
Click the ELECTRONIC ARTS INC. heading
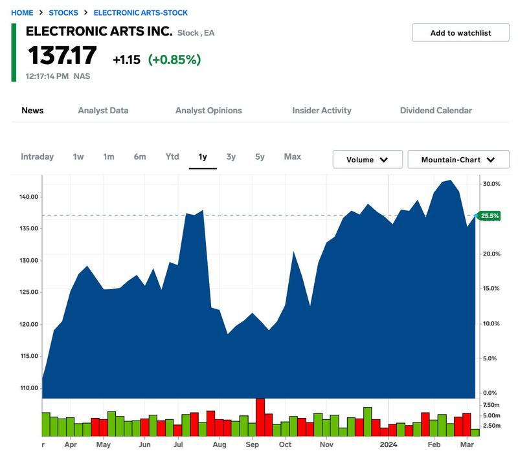pyautogui.click(x=99, y=31)
